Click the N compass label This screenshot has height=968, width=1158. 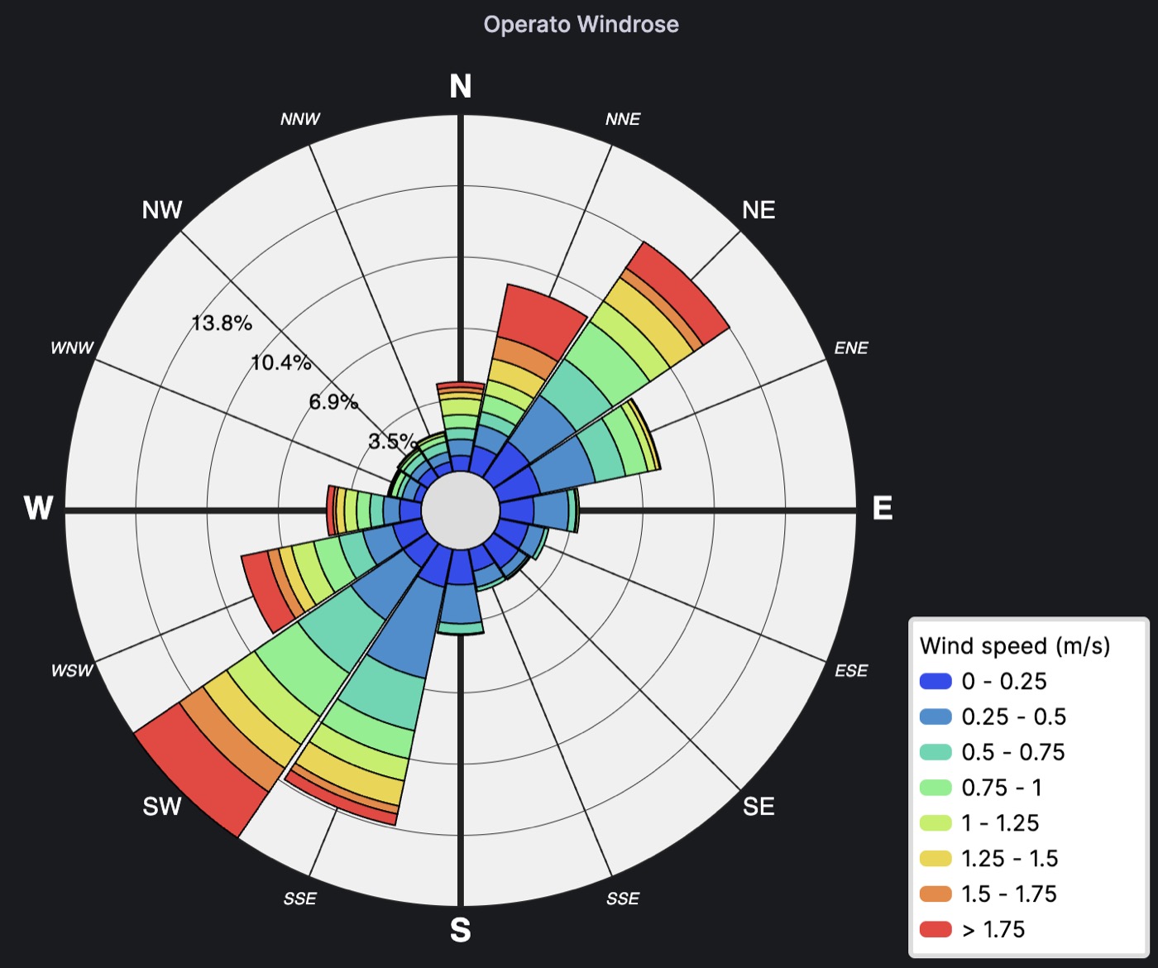[461, 86]
